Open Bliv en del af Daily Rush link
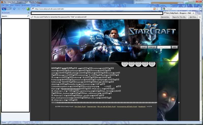 pos(106,107)
